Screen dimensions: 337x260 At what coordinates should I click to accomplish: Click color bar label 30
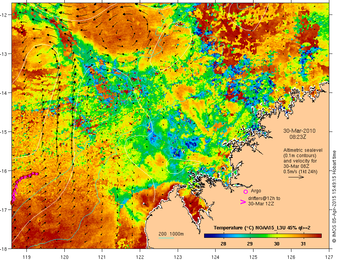coord(276,244)
